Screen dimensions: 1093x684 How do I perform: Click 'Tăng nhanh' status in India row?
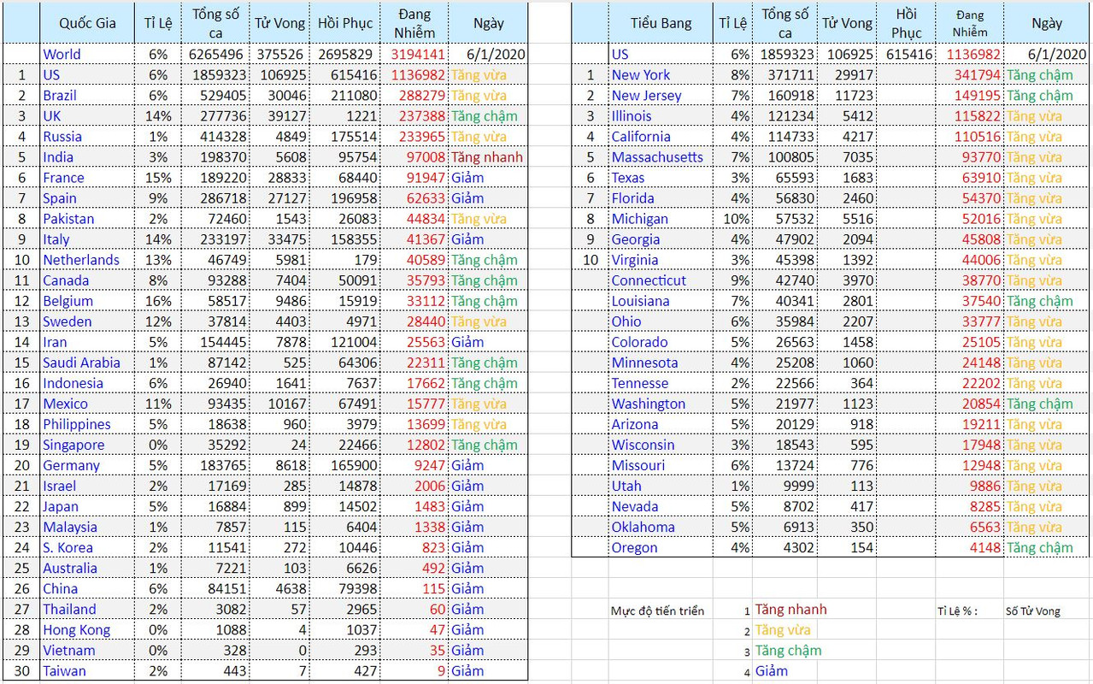[487, 156]
